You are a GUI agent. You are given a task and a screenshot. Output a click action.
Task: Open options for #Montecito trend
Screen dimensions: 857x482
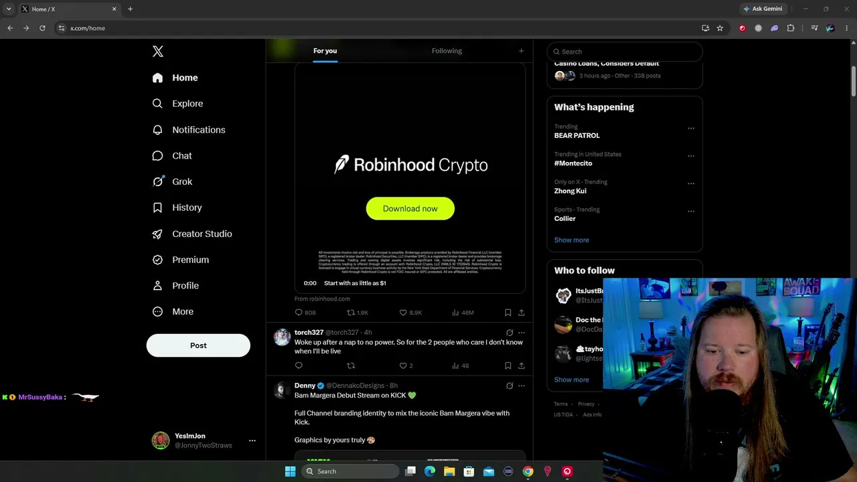coord(691,155)
